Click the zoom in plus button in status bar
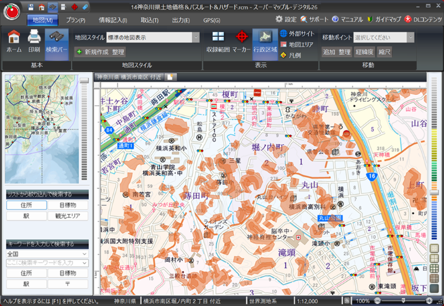444x306 pixels. 429,301
